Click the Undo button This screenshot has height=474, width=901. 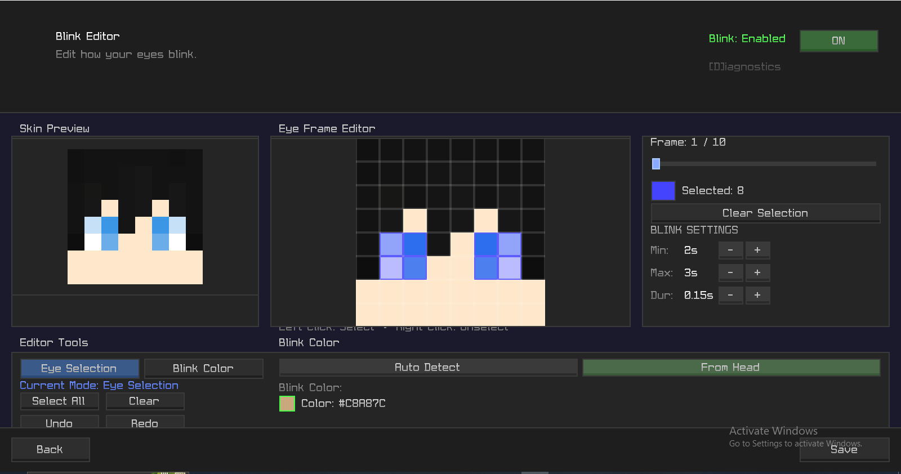pos(59,422)
